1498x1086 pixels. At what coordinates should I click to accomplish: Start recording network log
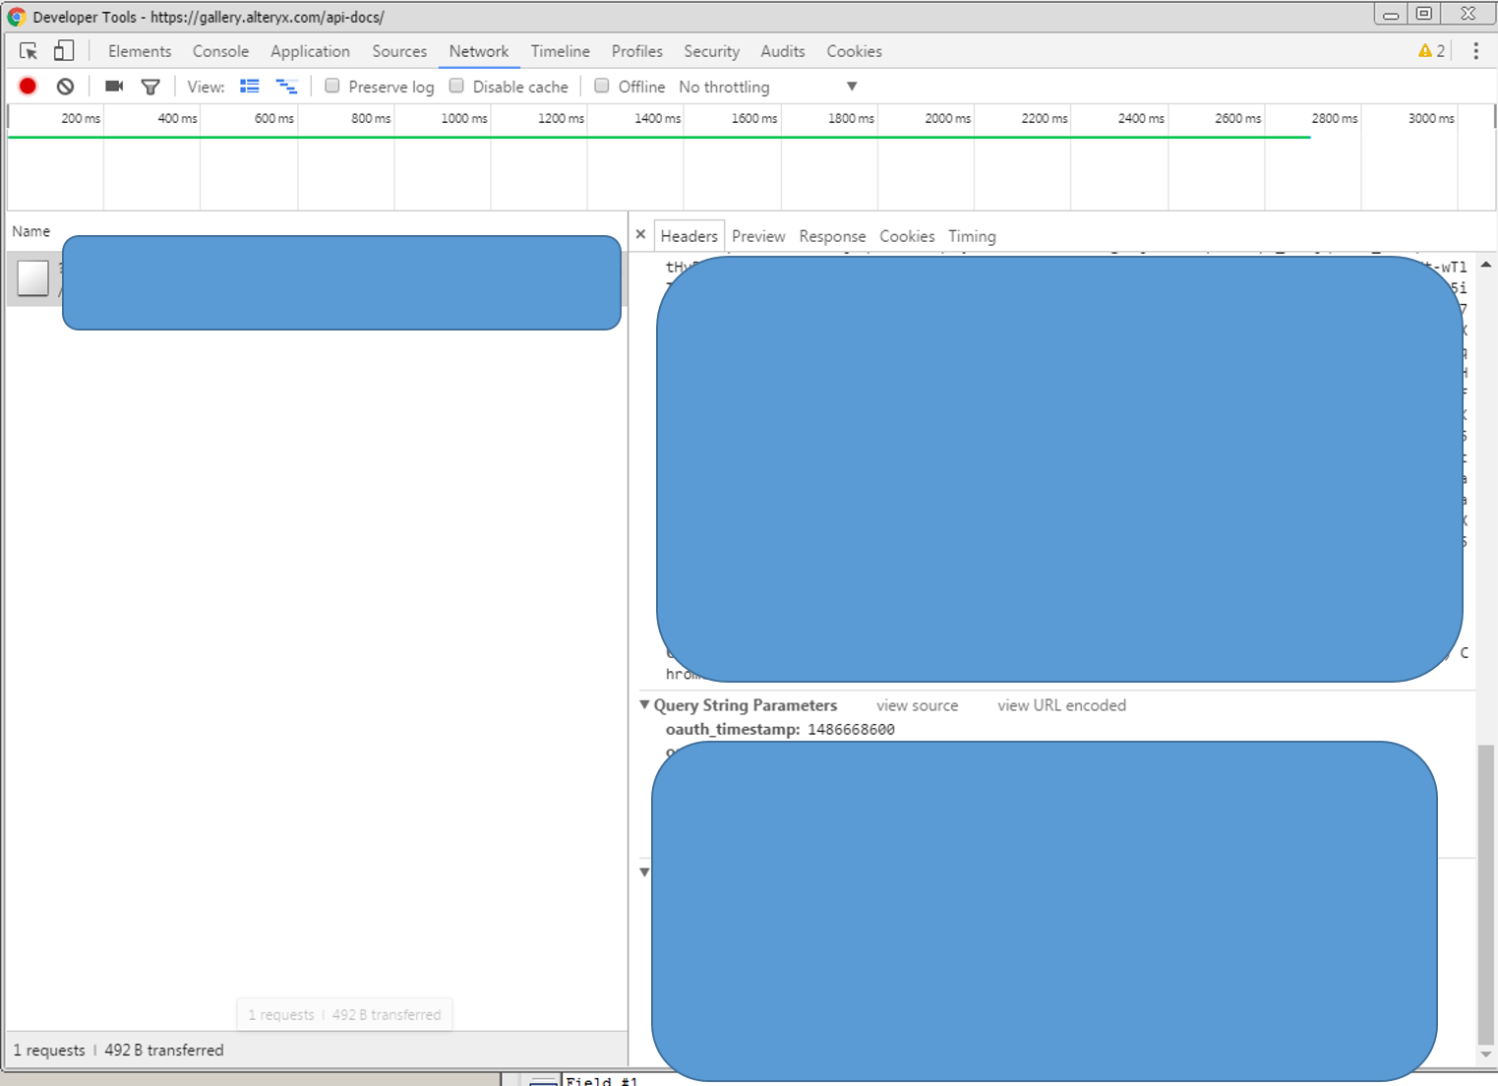(27, 86)
